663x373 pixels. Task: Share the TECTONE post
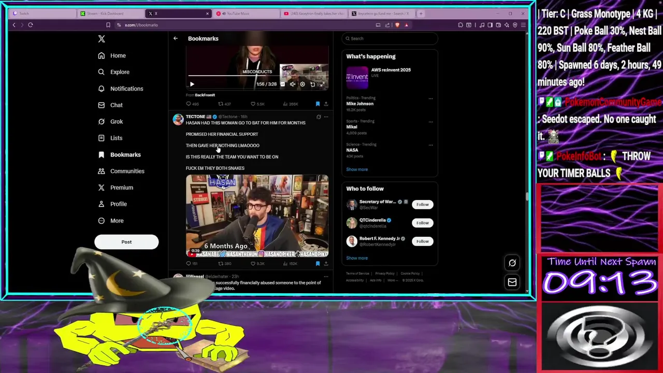326,264
